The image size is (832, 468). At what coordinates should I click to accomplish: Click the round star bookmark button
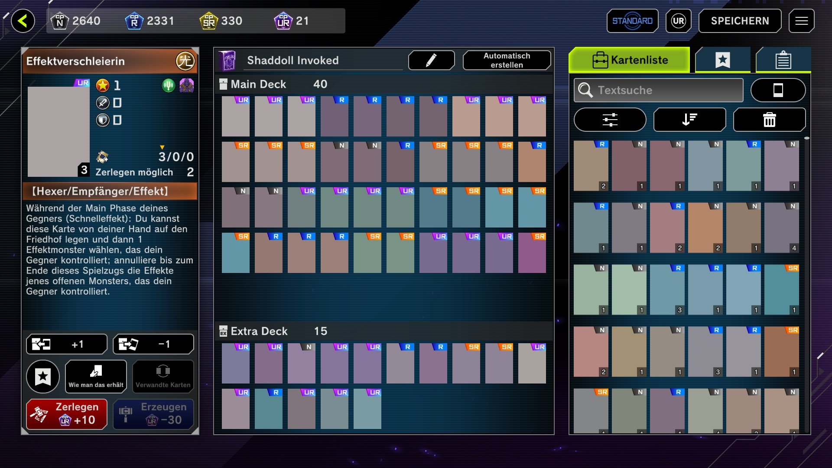tap(43, 377)
